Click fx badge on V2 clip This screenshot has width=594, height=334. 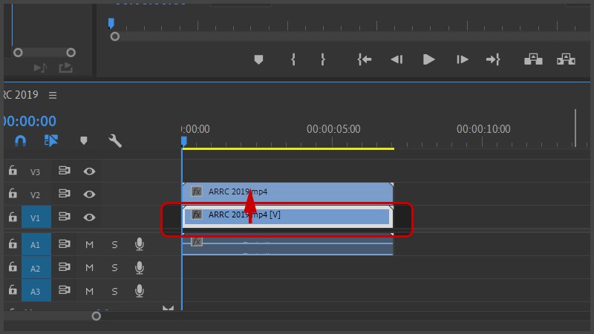click(196, 191)
